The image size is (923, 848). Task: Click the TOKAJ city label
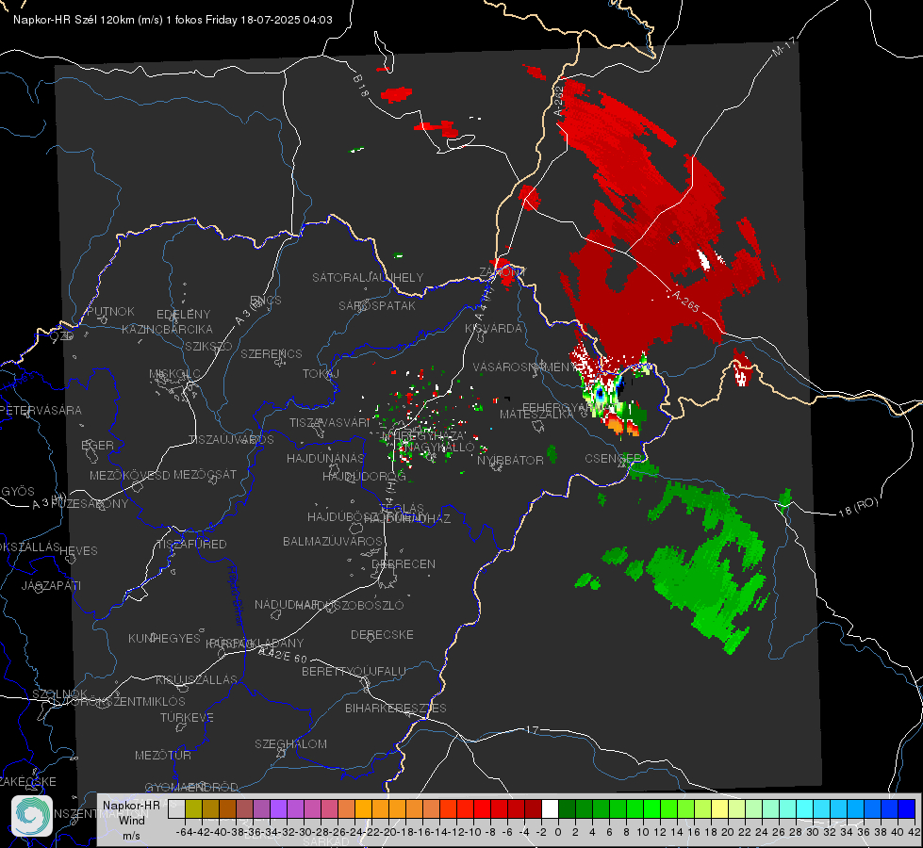pos(321,374)
